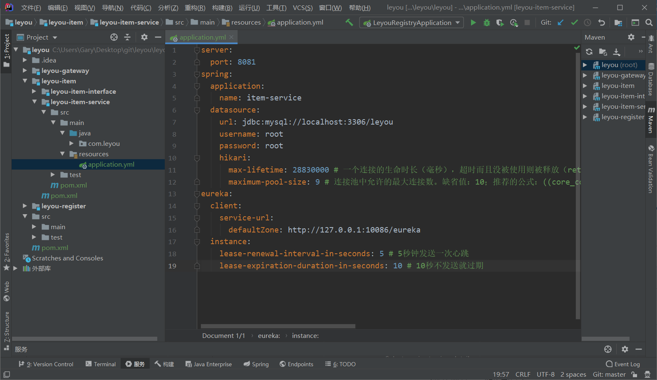Screen dimensions: 657x380
Task: Click the Build project hammer icon
Action: click(x=349, y=22)
